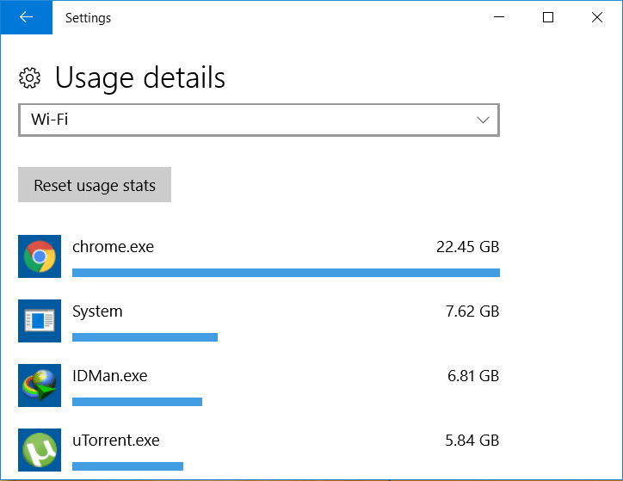Reset usage stats
Screen dimensions: 623x481
[95, 185]
